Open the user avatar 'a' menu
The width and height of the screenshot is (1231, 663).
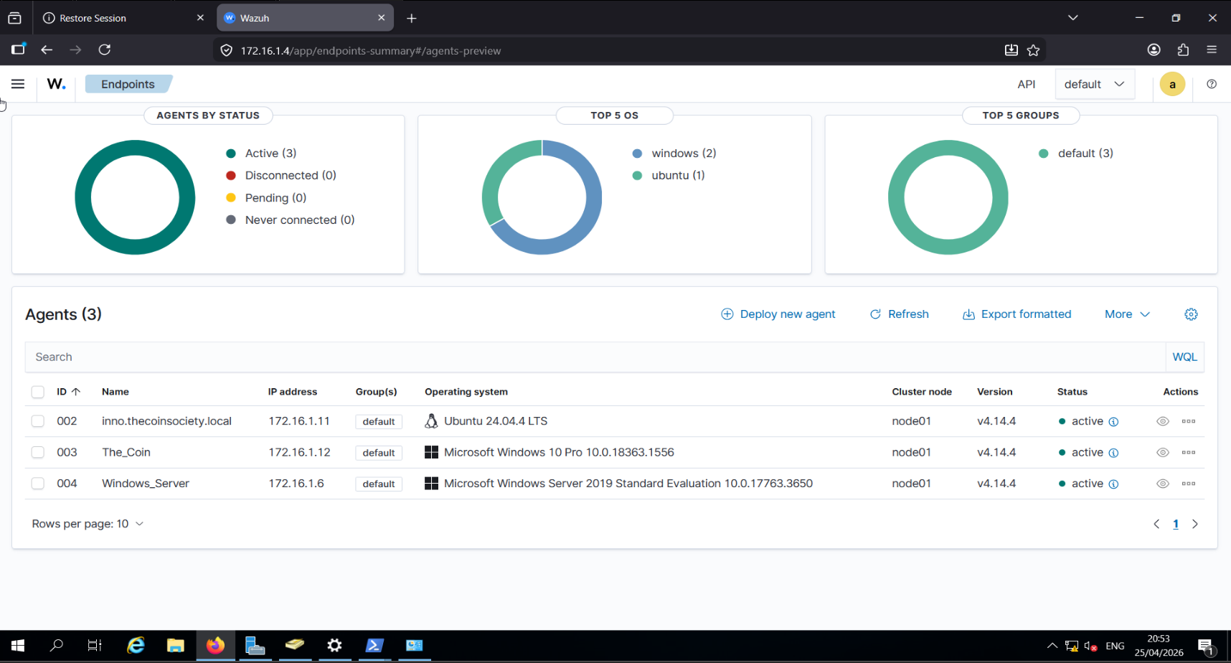1172,84
